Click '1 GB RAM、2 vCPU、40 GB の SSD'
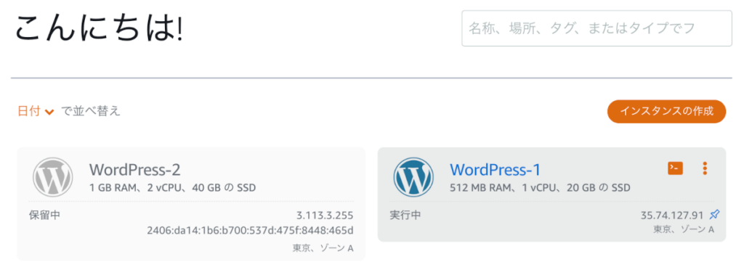The height and width of the screenshot is (270, 744). coord(173,188)
